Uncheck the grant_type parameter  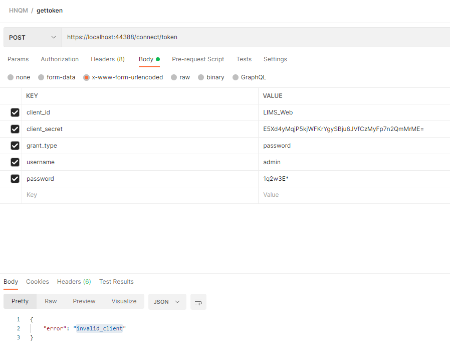point(15,146)
